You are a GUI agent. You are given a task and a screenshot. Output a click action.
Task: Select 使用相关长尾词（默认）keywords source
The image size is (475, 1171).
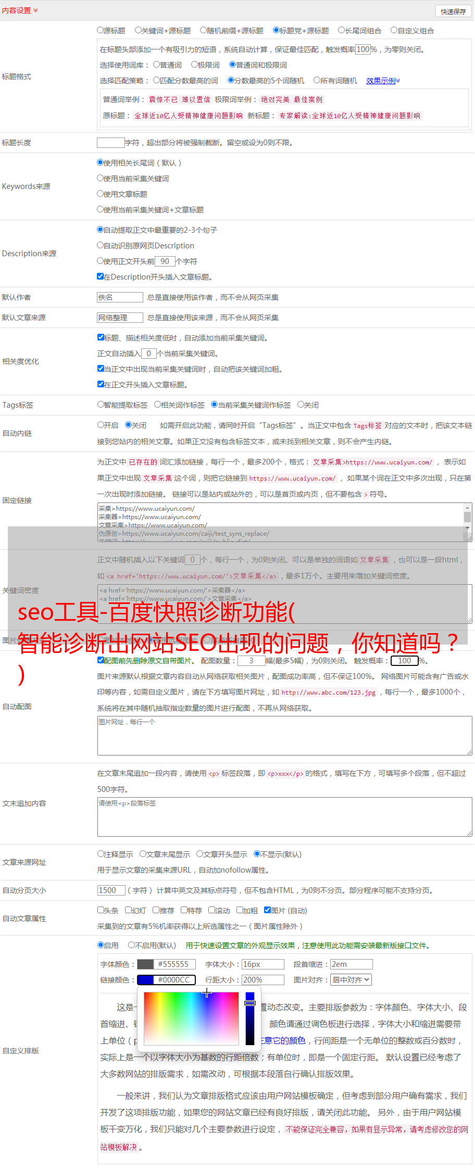pos(100,162)
